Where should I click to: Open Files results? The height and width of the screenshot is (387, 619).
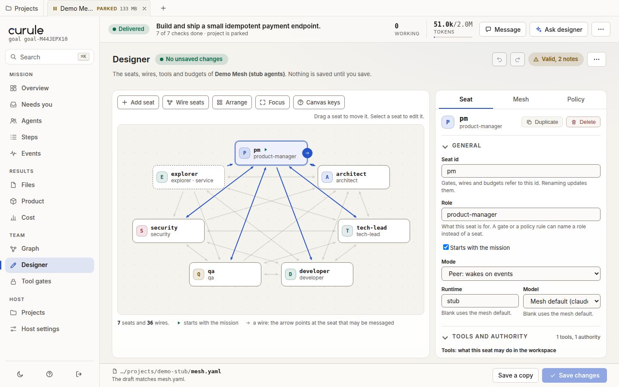(49, 185)
